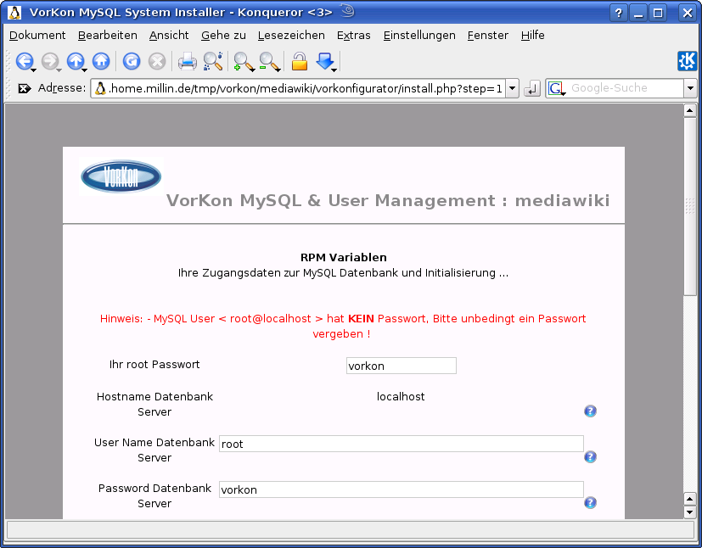This screenshot has height=548, width=702.
Task: Open the Dokument menu
Action: 37,36
